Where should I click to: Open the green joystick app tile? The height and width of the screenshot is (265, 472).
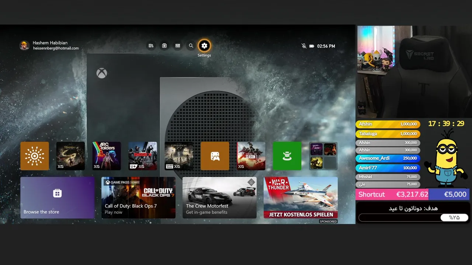[287, 156]
